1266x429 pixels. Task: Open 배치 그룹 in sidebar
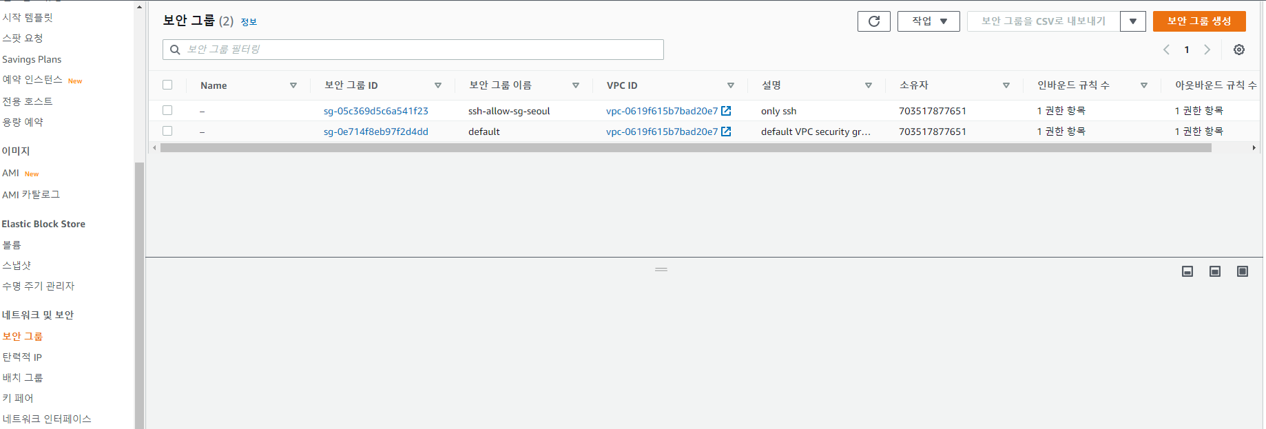[23, 377]
